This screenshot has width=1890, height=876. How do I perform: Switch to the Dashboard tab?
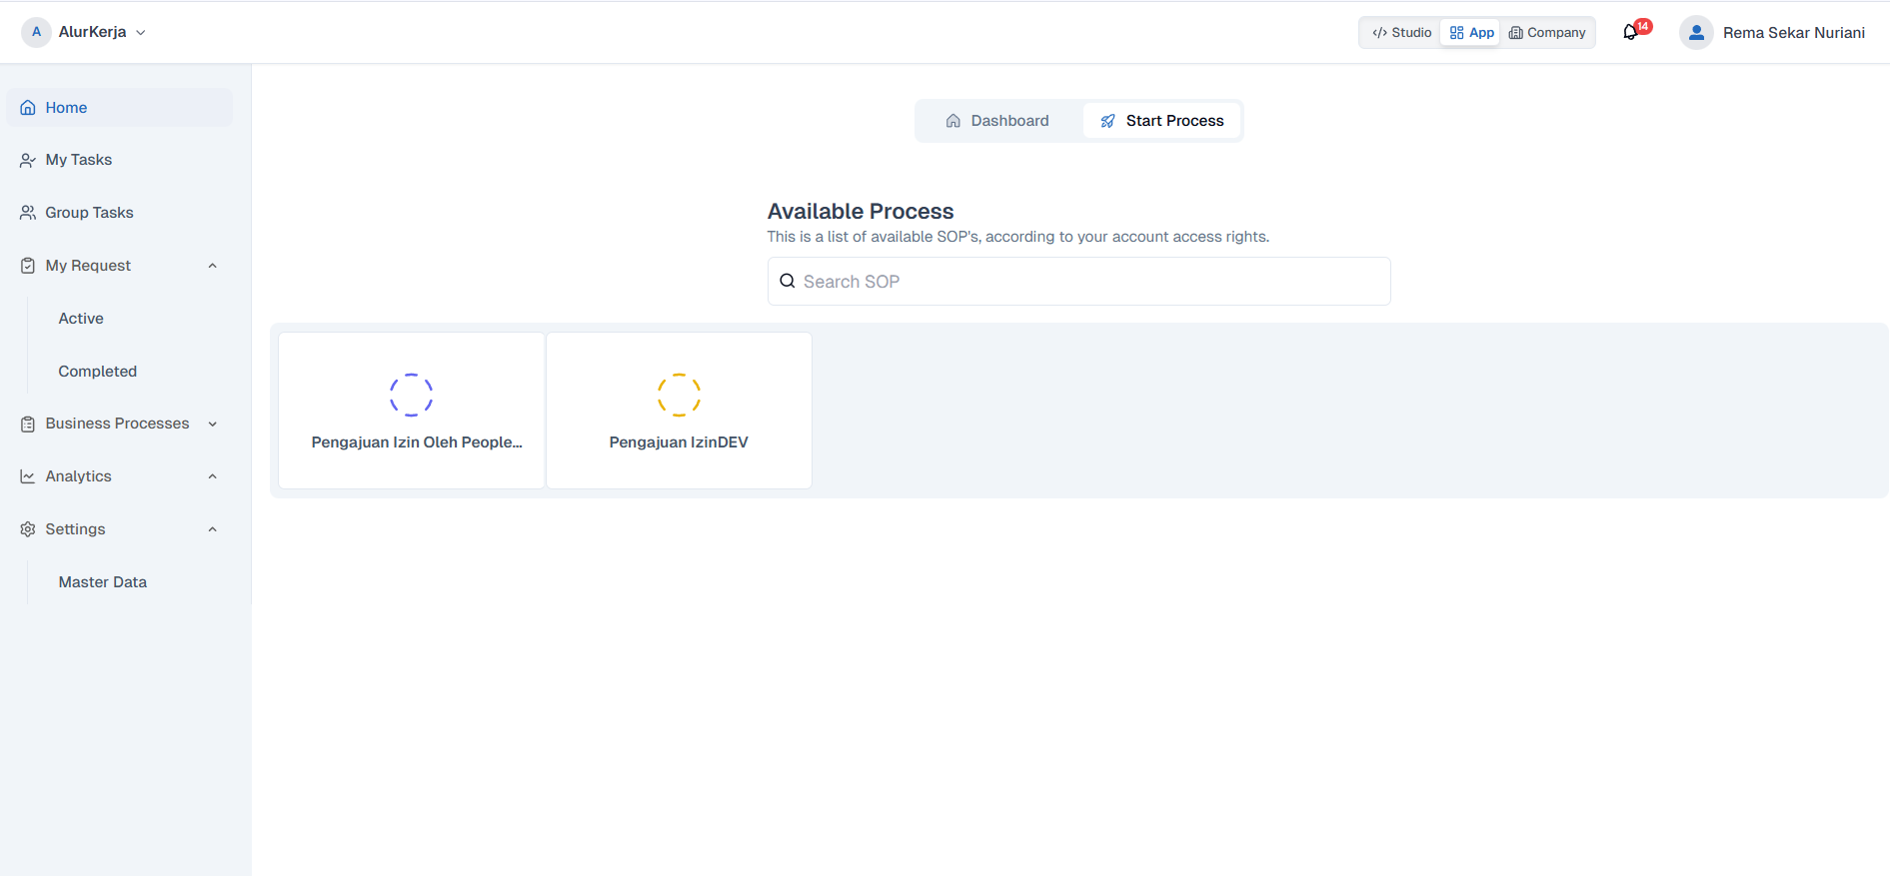tap(997, 121)
